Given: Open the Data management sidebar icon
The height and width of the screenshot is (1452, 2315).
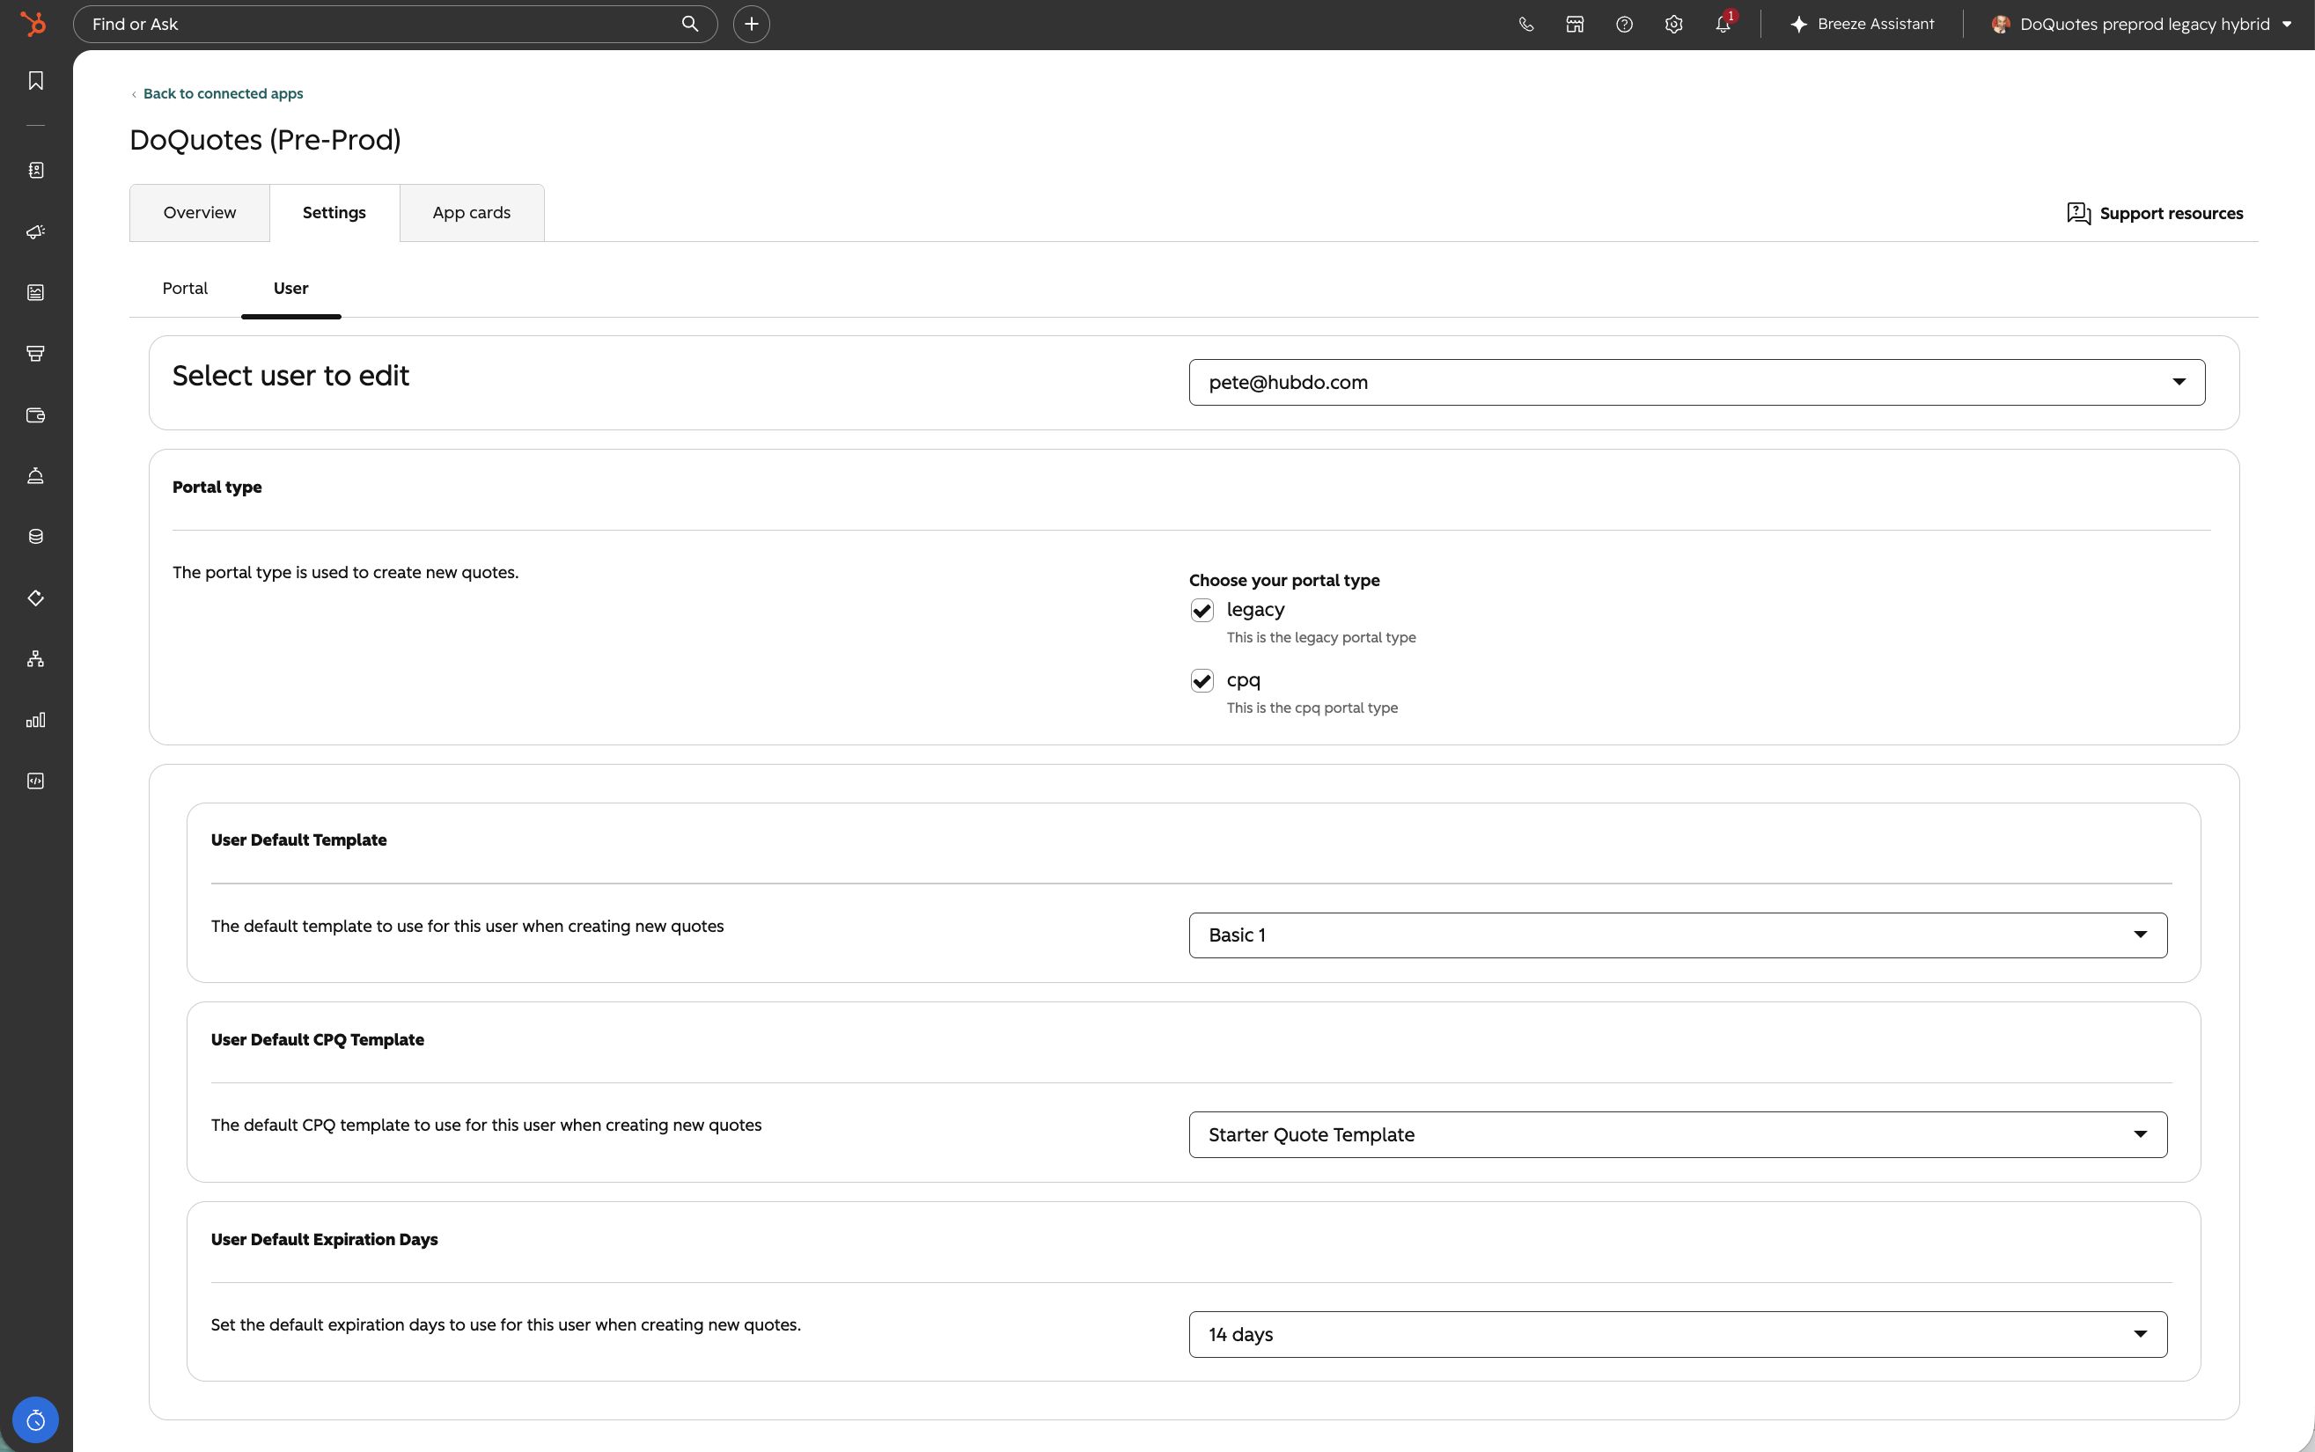Looking at the screenshot, I should 35,537.
